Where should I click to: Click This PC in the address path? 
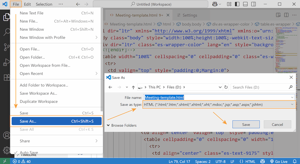pyautogui.click(x=155, y=87)
